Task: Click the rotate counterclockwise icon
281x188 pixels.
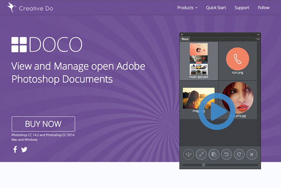Action: click(x=226, y=154)
